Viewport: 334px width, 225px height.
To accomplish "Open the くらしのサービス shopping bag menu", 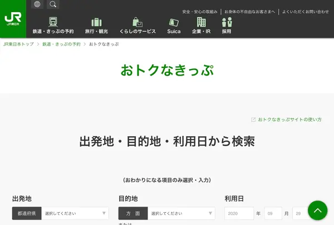I will pos(137,26).
